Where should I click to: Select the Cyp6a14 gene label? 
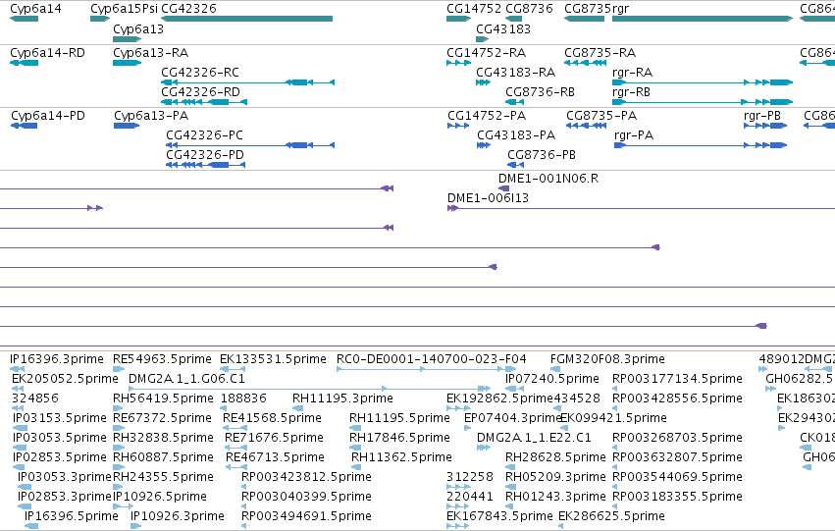(35, 9)
